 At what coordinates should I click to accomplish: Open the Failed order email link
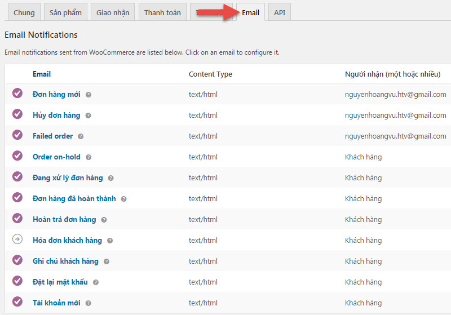tap(52, 136)
